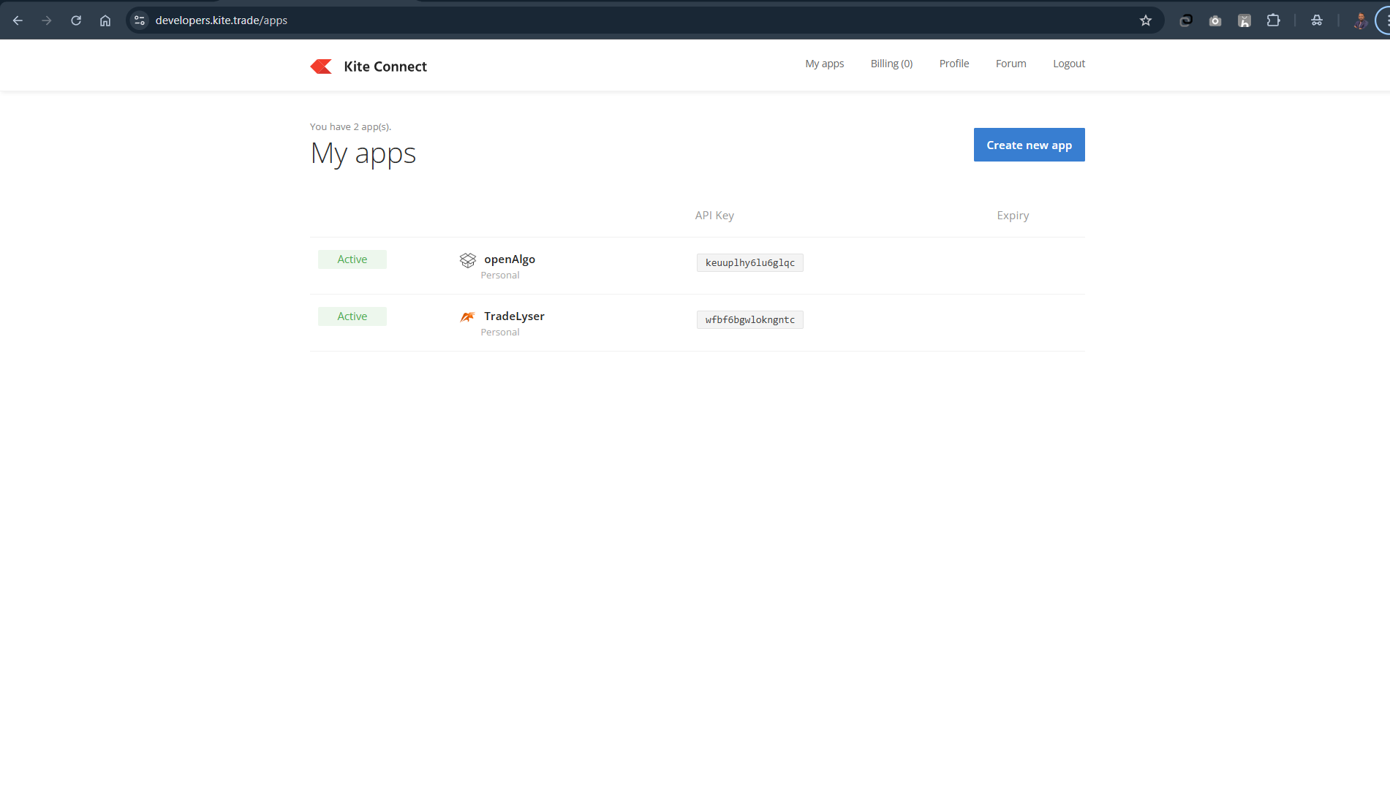Click the browser home icon
Image resolution: width=1390 pixels, height=801 pixels.
click(105, 20)
